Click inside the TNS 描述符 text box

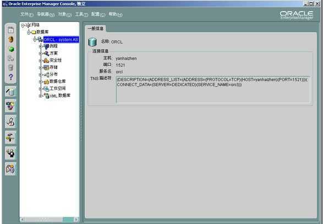(213, 90)
